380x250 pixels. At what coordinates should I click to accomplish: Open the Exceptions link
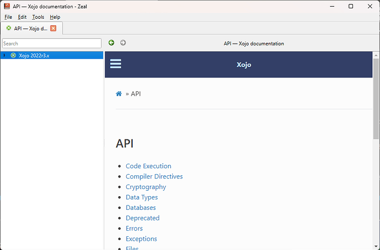click(142, 239)
